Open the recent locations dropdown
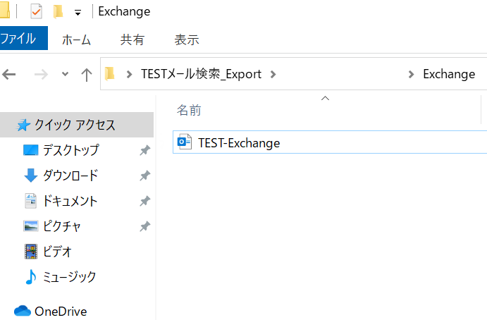 tap(66, 74)
